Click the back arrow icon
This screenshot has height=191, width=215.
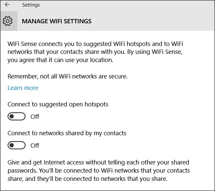click(7, 5)
